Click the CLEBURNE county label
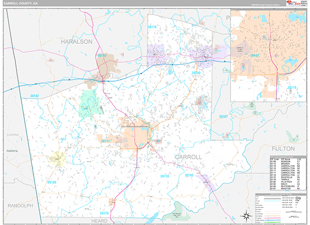Viewport: 310px width, 225px height. [12, 135]
